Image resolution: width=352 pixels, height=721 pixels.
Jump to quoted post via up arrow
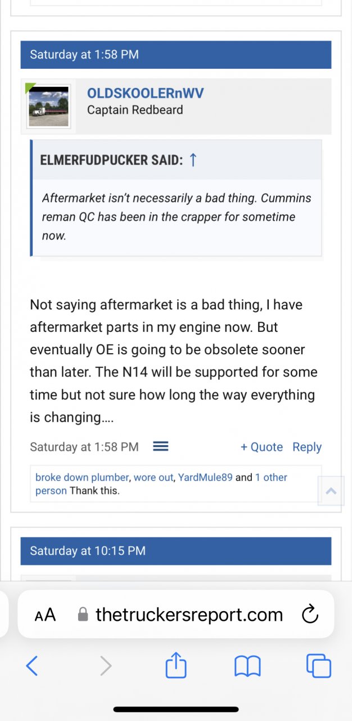point(193,160)
